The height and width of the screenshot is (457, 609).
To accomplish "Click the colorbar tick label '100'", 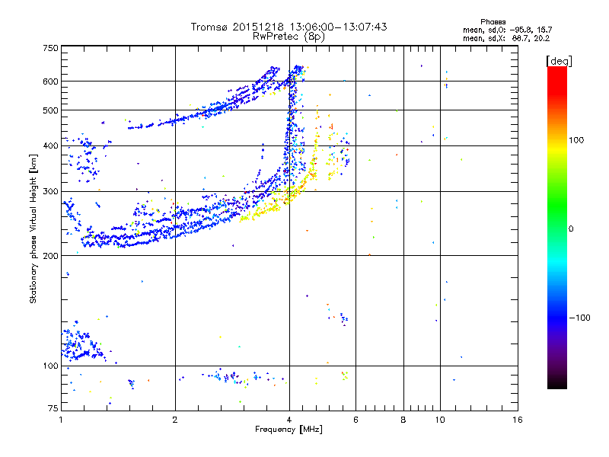I will pyautogui.click(x=576, y=140).
